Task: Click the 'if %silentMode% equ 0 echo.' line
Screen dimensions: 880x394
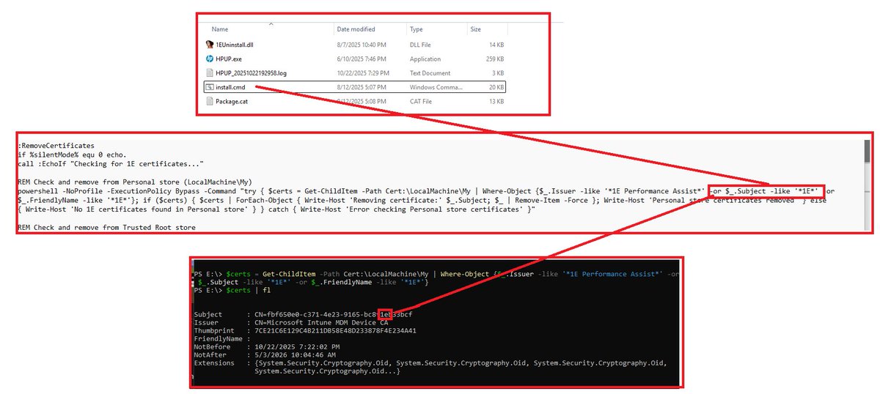Action: click(x=72, y=155)
